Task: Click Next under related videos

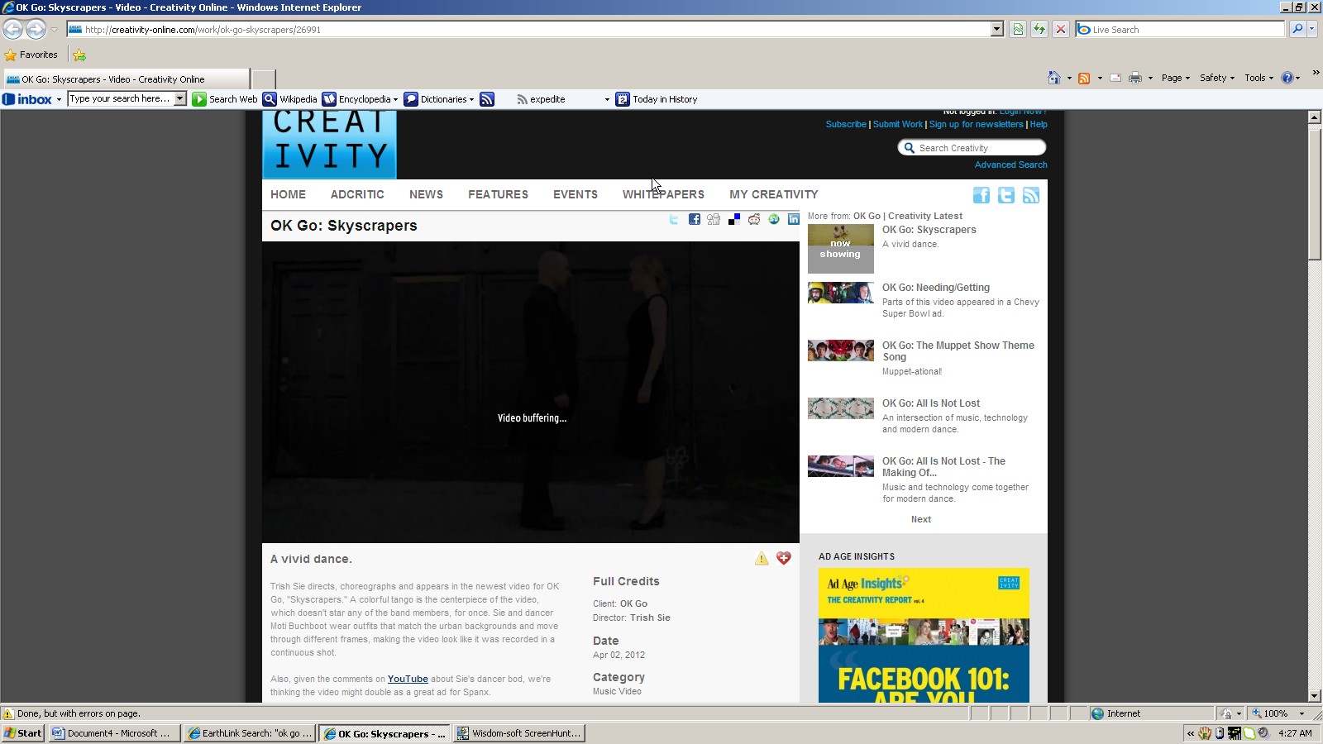Action: click(921, 519)
